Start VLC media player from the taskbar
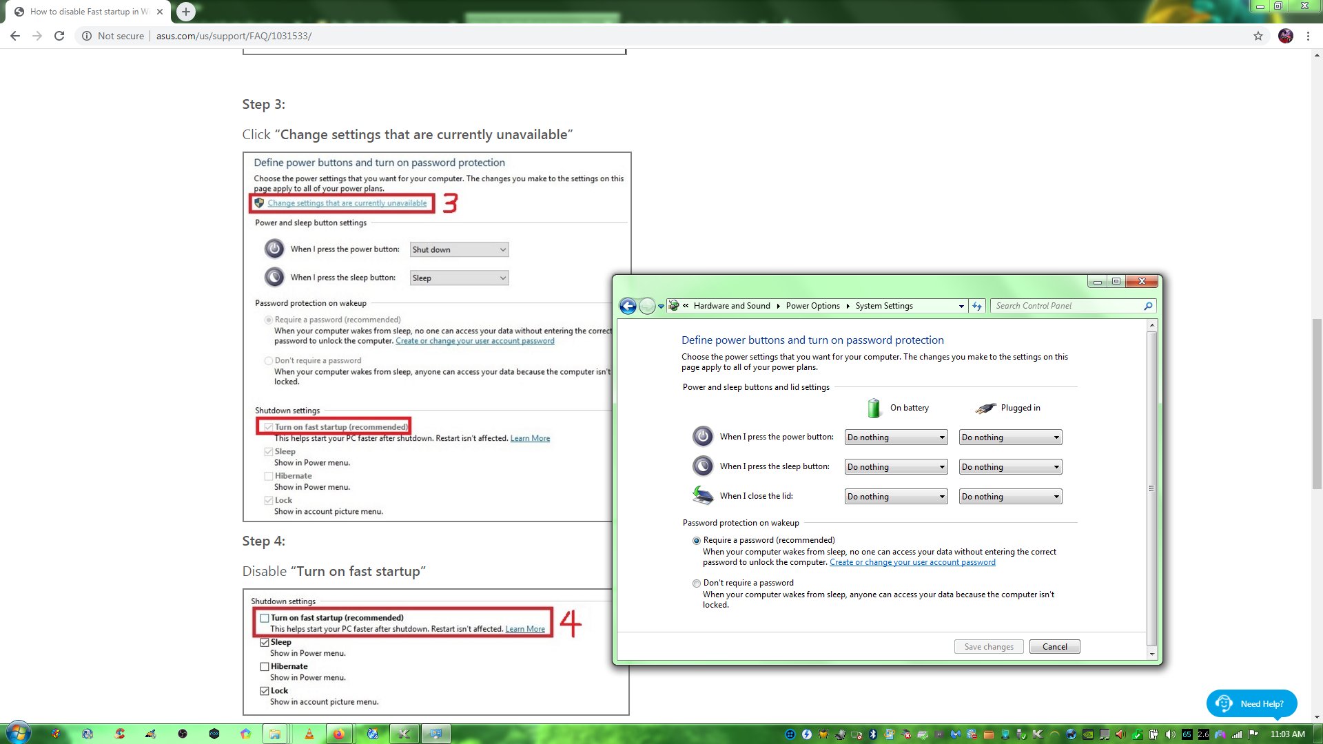The image size is (1323, 744). pos(309,734)
